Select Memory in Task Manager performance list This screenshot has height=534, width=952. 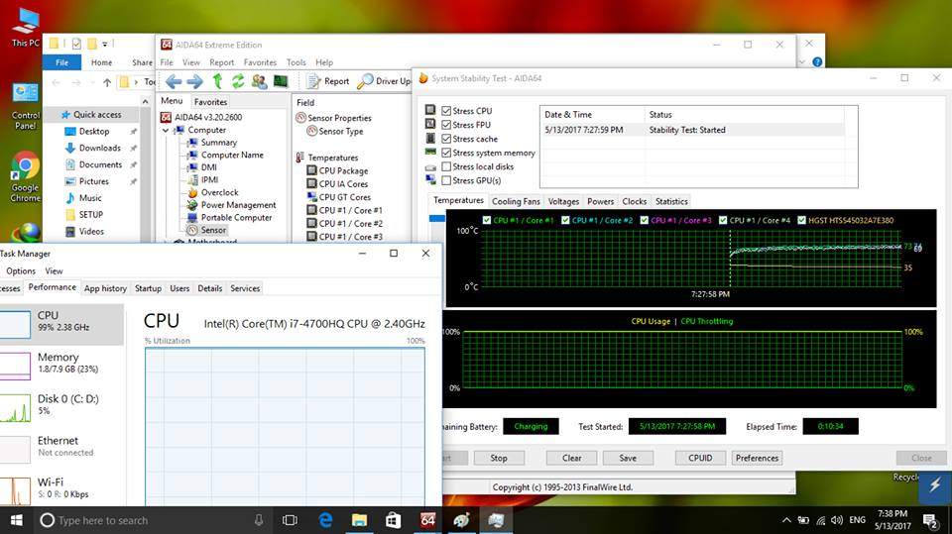[x=61, y=364]
